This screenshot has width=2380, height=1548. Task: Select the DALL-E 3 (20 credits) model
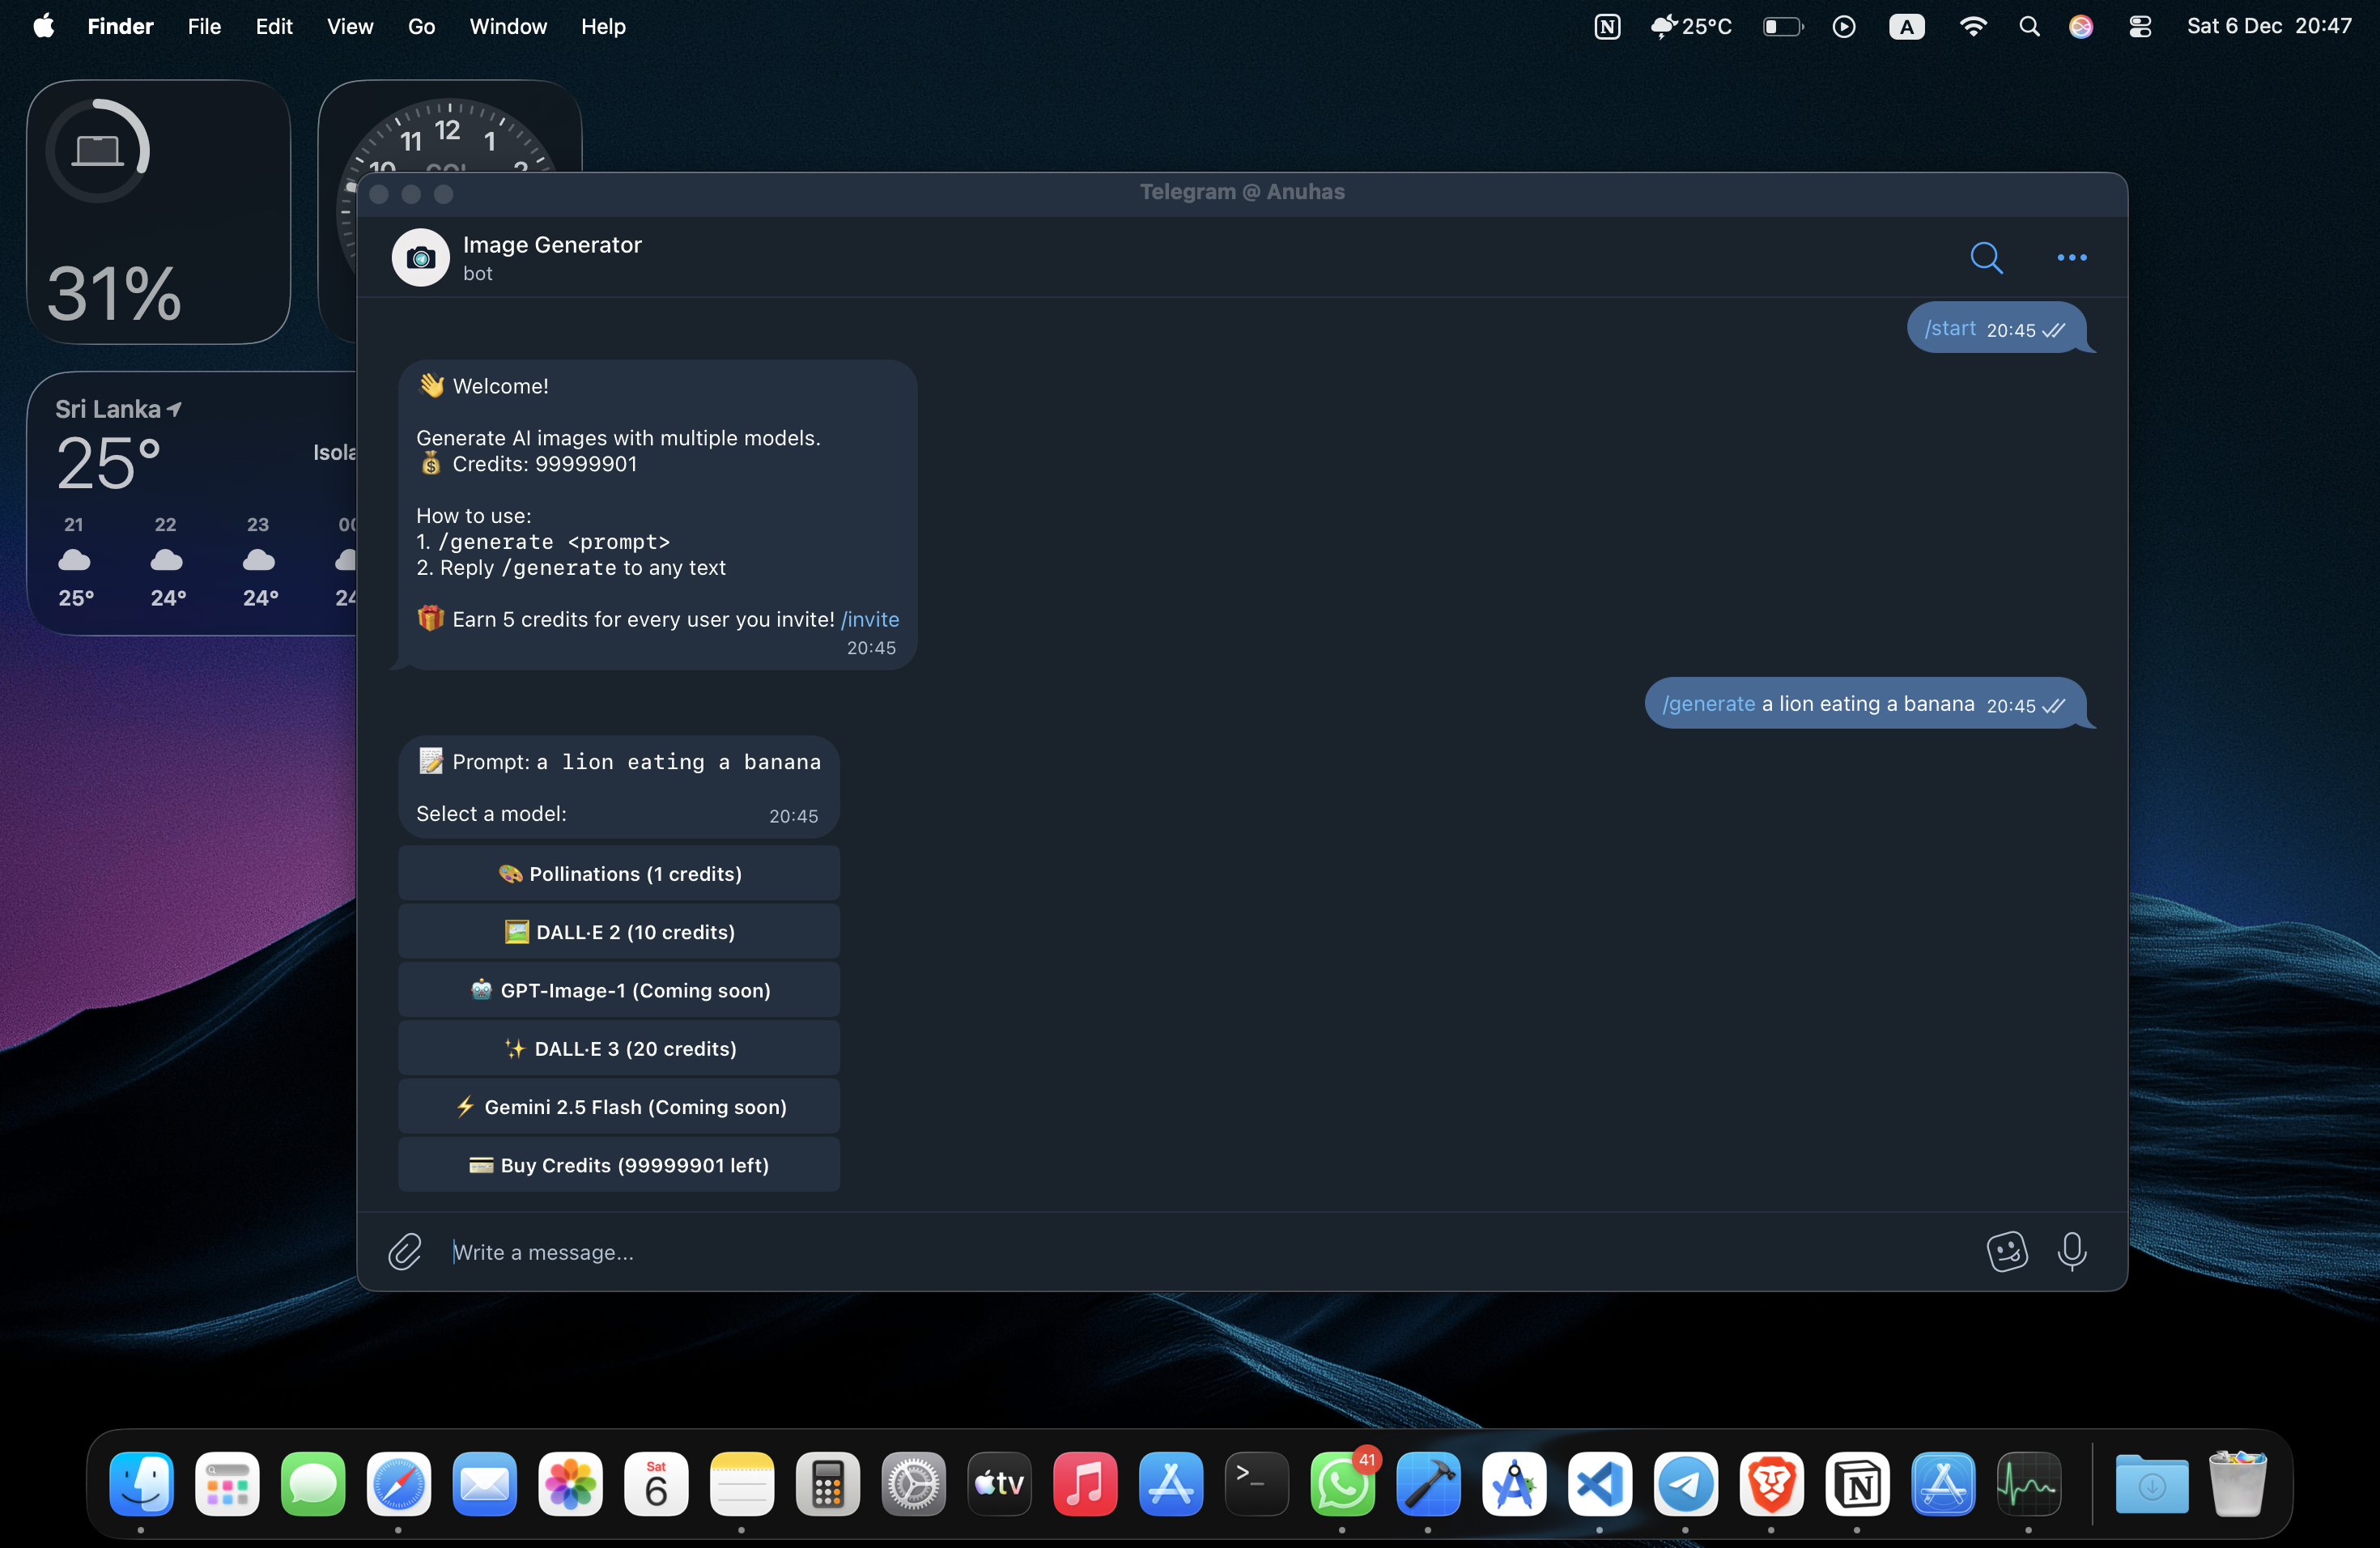(619, 1048)
